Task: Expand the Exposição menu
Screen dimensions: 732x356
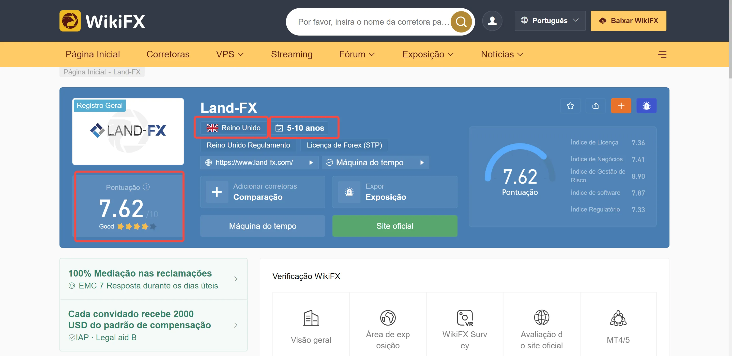Action: [x=428, y=54]
